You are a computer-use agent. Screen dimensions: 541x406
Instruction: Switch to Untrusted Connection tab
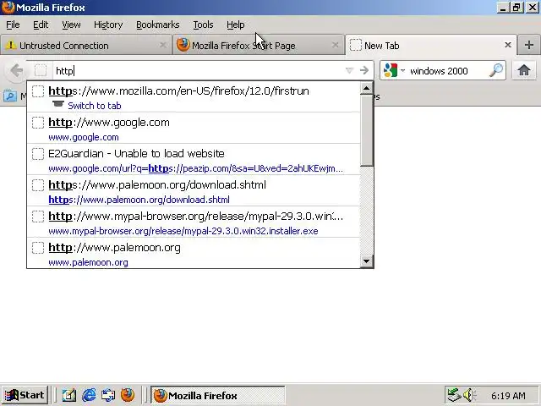pyautogui.click(x=85, y=45)
